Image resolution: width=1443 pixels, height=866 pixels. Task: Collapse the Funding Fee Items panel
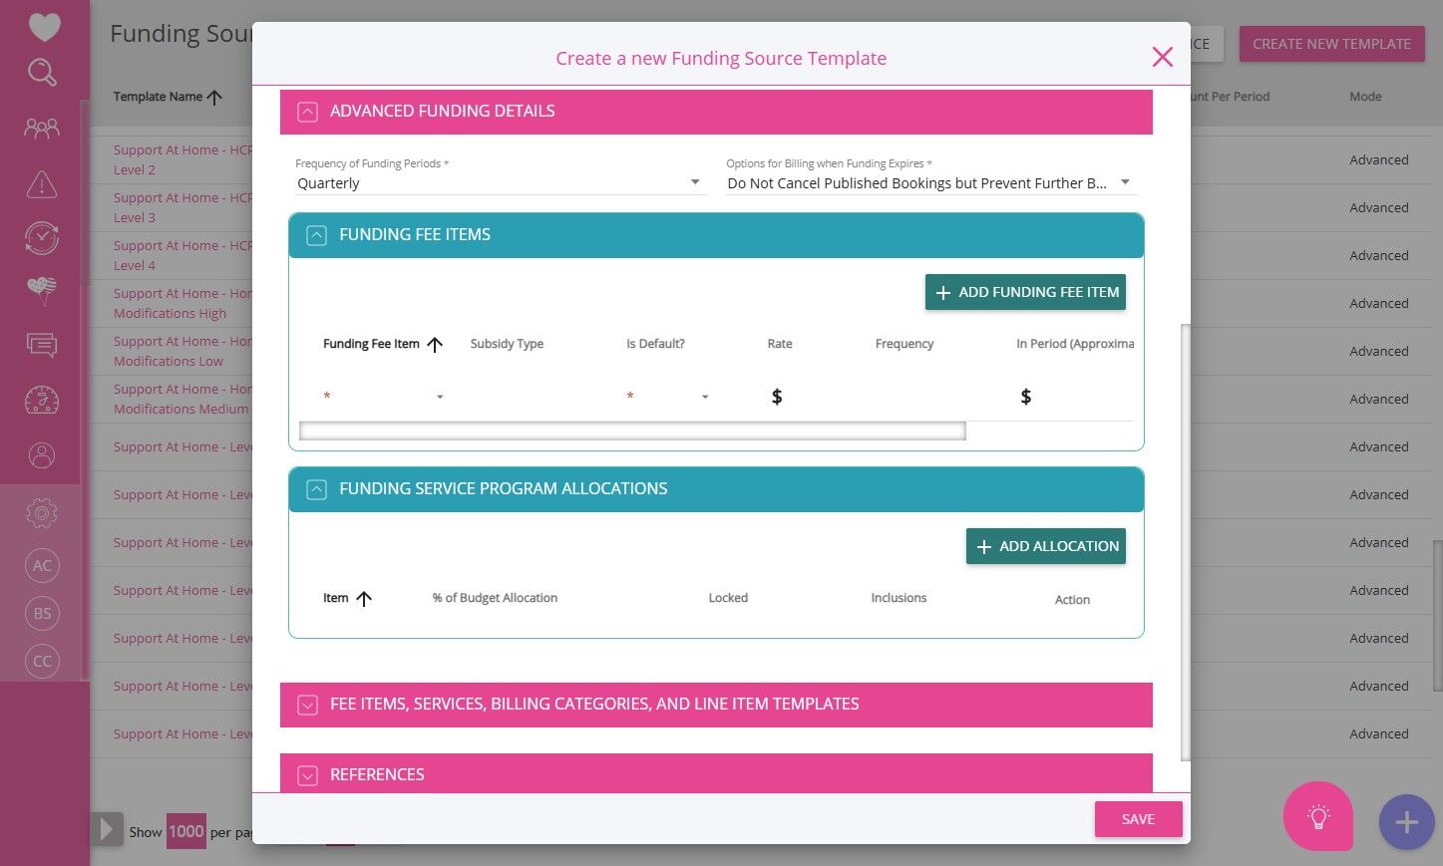316,235
